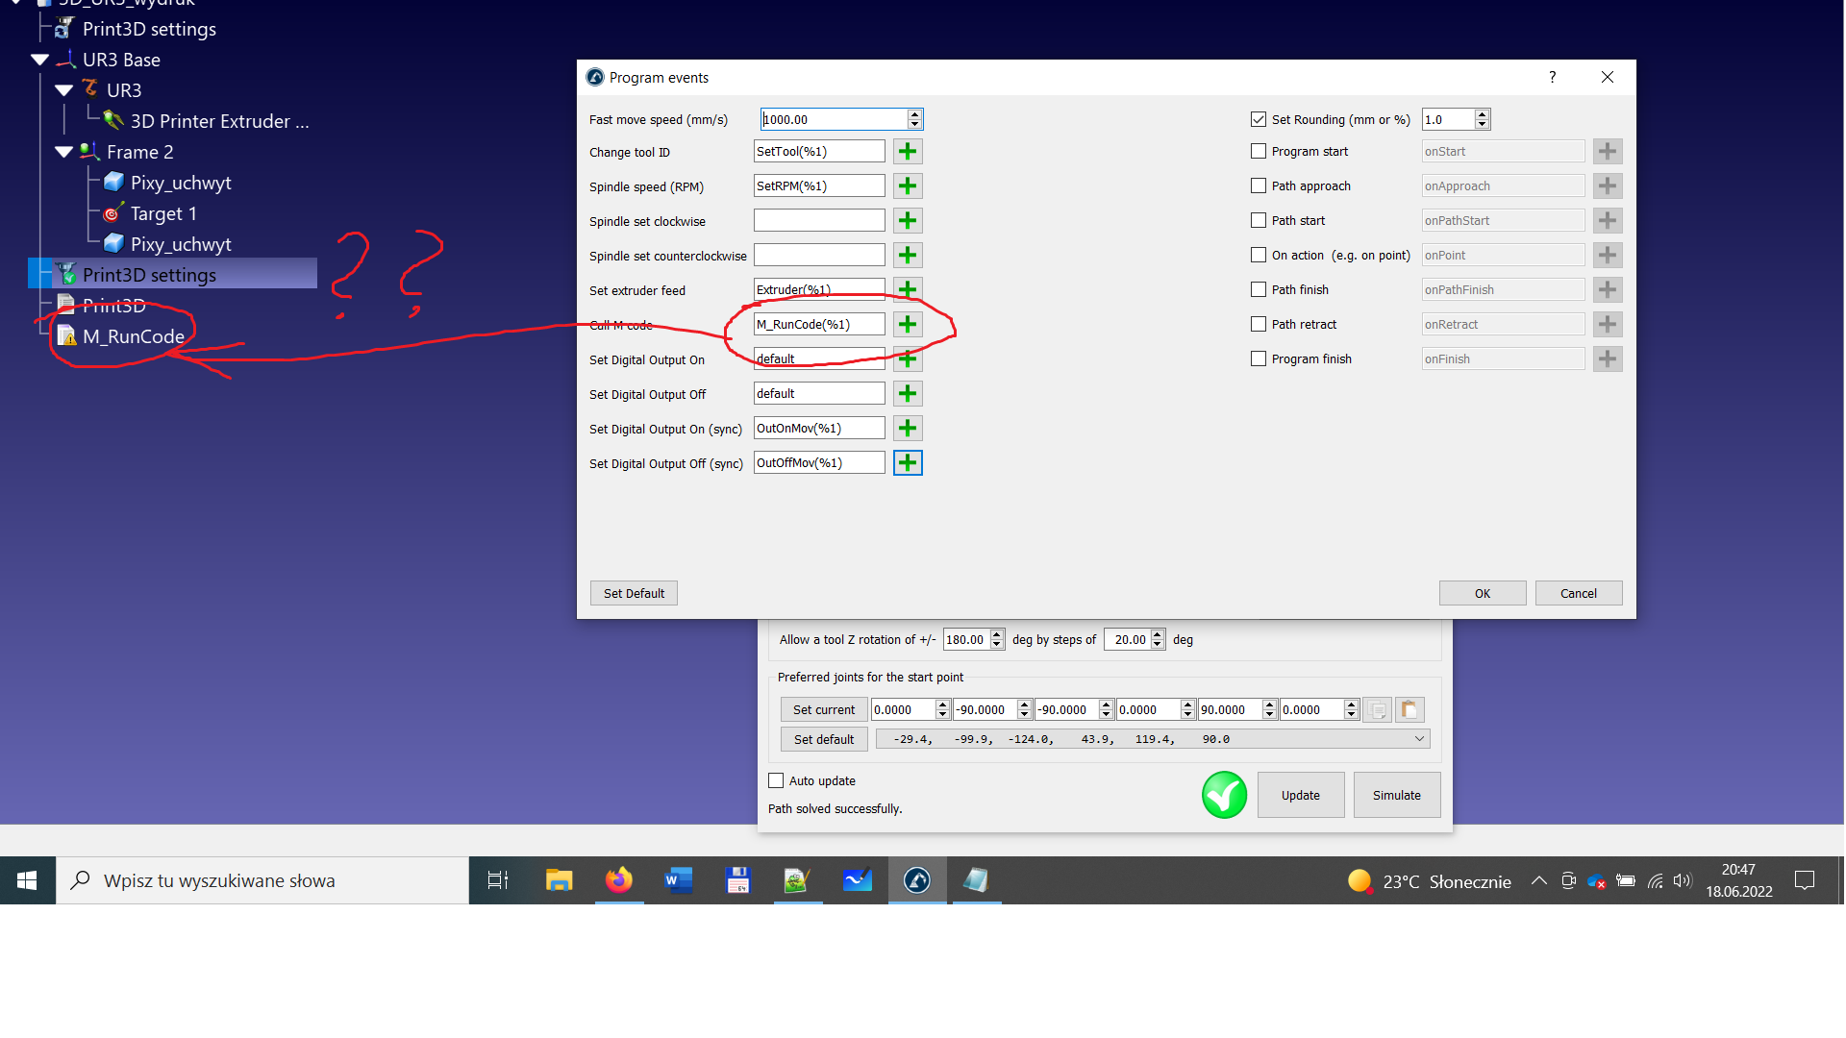Click green plus next to Change tool ID
Screen dimensions: 1846x1038
(907, 152)
